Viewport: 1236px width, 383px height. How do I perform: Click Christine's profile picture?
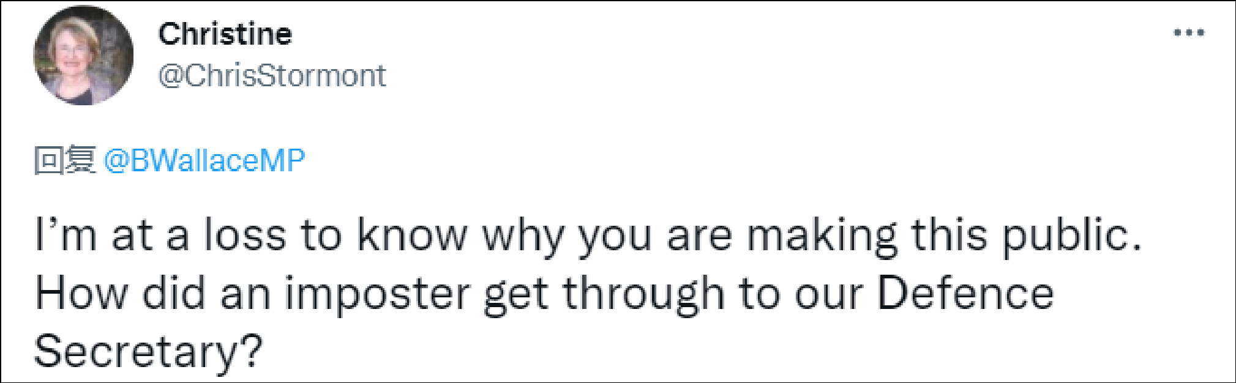click(x=83, y=55)
